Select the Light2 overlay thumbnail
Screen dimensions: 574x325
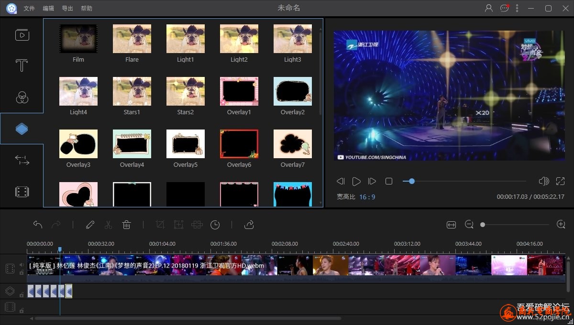[239, 39]
